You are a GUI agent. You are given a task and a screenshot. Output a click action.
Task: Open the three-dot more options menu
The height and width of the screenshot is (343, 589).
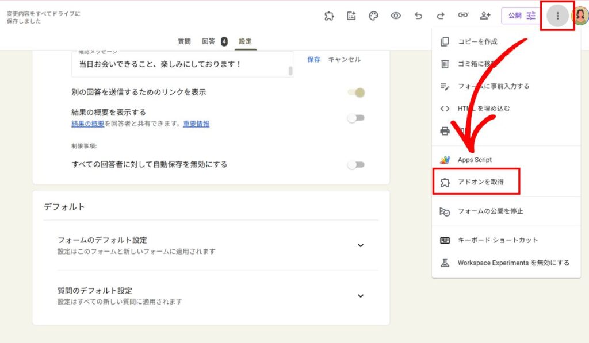(x=557, y=16)
